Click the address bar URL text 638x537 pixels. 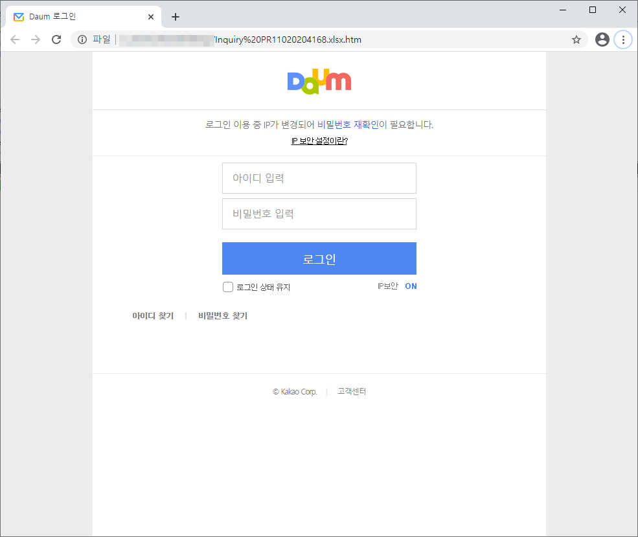[288, 40]
